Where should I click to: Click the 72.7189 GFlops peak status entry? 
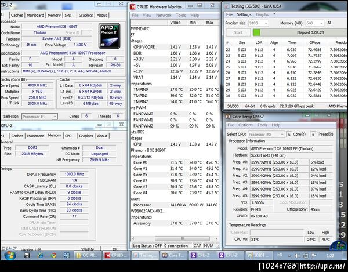click(296, 106)
